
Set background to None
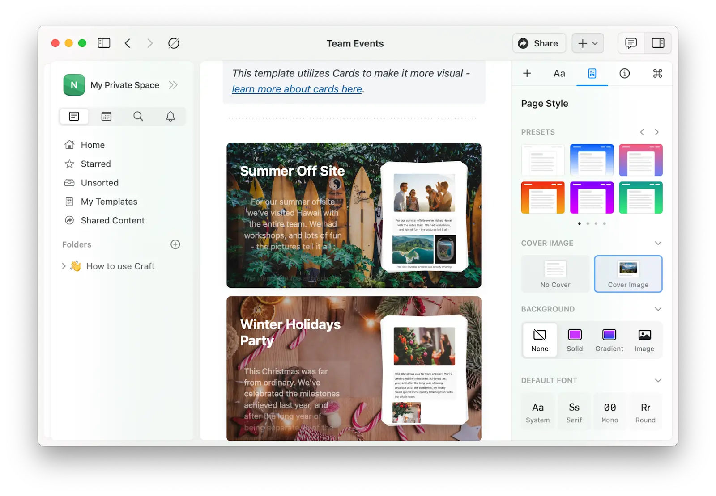click(x=540, y=340)
